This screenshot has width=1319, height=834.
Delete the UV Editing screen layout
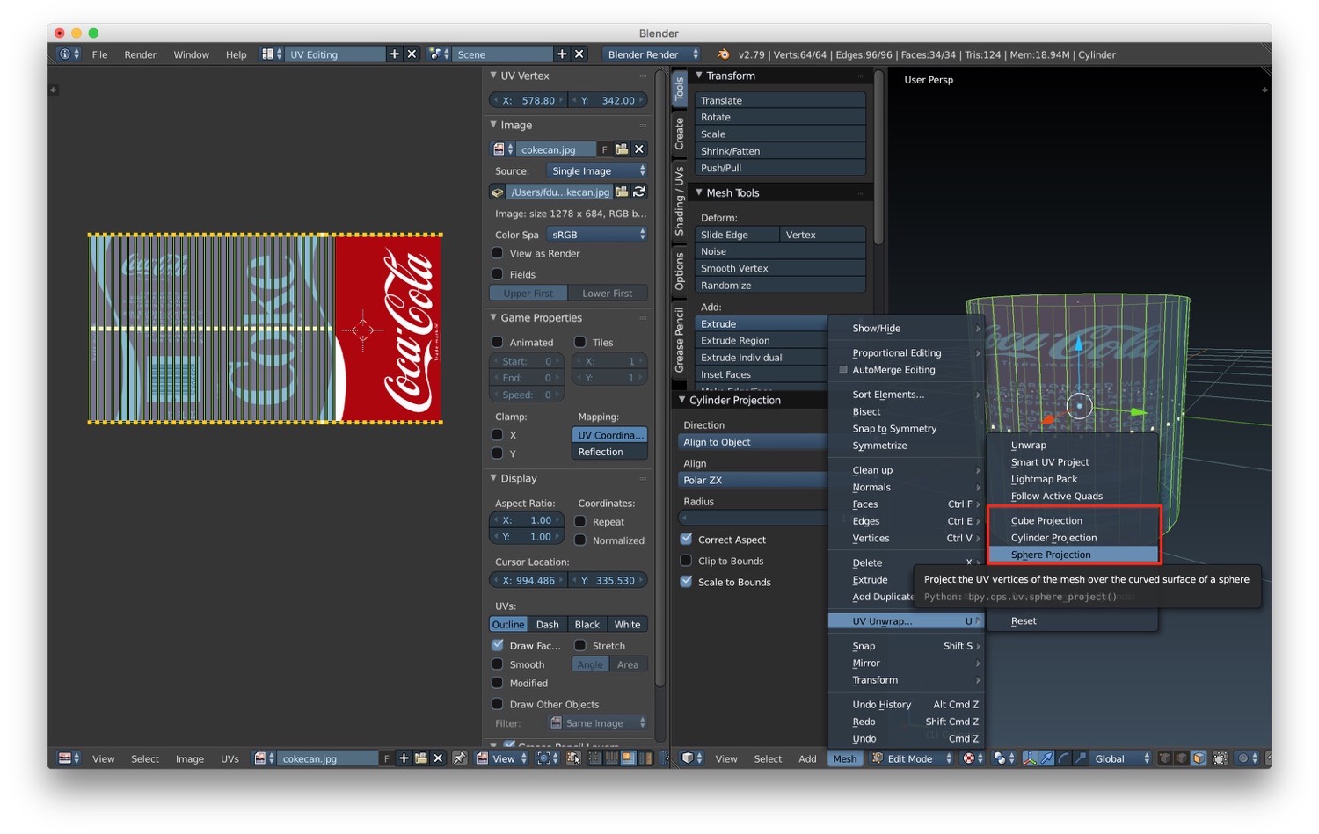411,54
